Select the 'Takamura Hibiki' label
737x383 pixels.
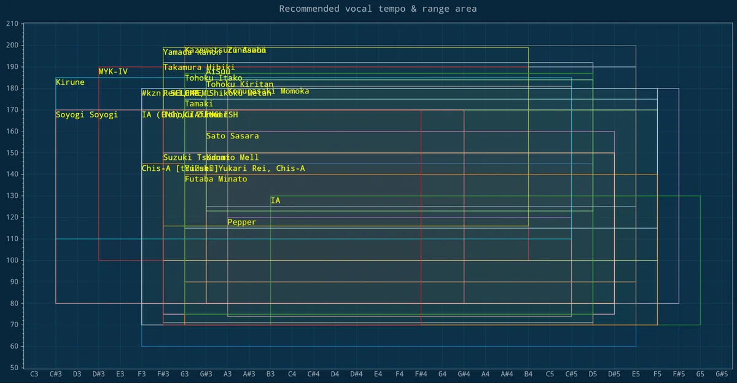[199, 68]
